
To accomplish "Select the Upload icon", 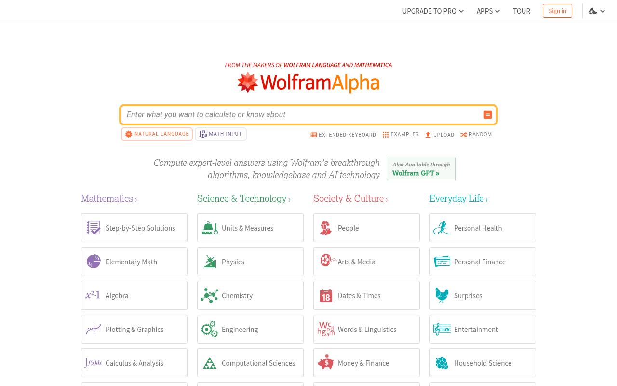I will click(x=428, y=134).
